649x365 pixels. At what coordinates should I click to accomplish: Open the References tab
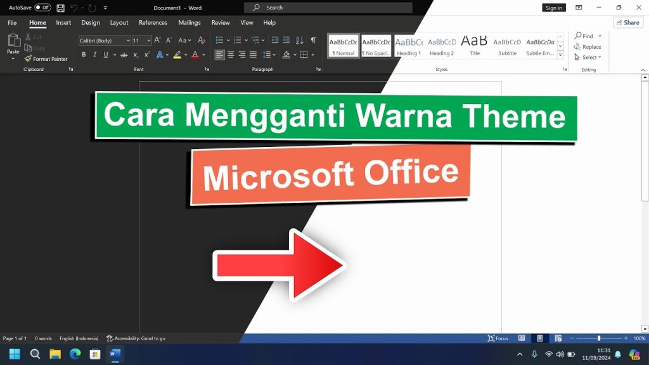coord(153,23)
